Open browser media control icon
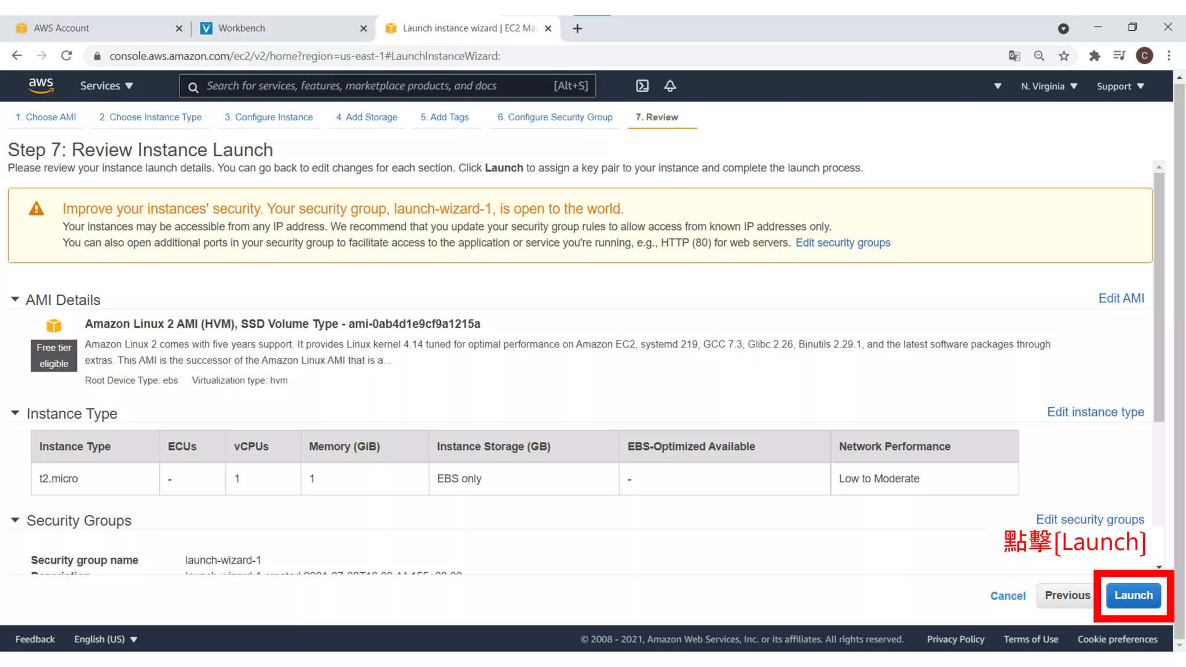1186x667 pixels. pos(1119,56)
